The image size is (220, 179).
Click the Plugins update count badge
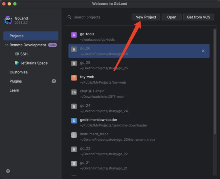[x=54, y=81]
